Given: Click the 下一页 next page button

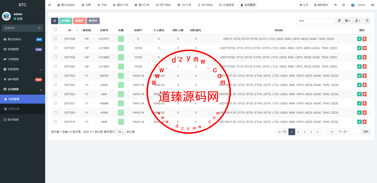Looking at the screenshot, I should (342, 132).
